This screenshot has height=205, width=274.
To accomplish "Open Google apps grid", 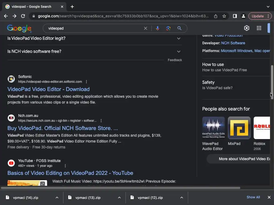I will (x=259, y=28).
